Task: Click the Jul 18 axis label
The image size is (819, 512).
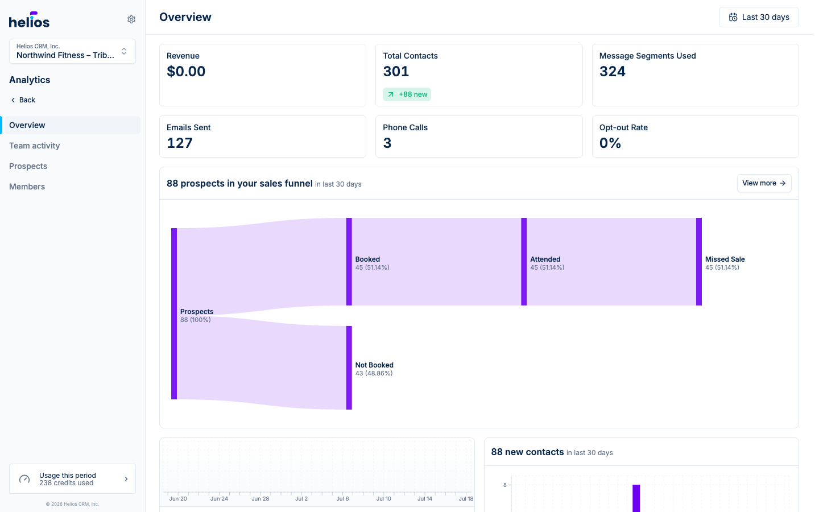Action: coord(466,499)
